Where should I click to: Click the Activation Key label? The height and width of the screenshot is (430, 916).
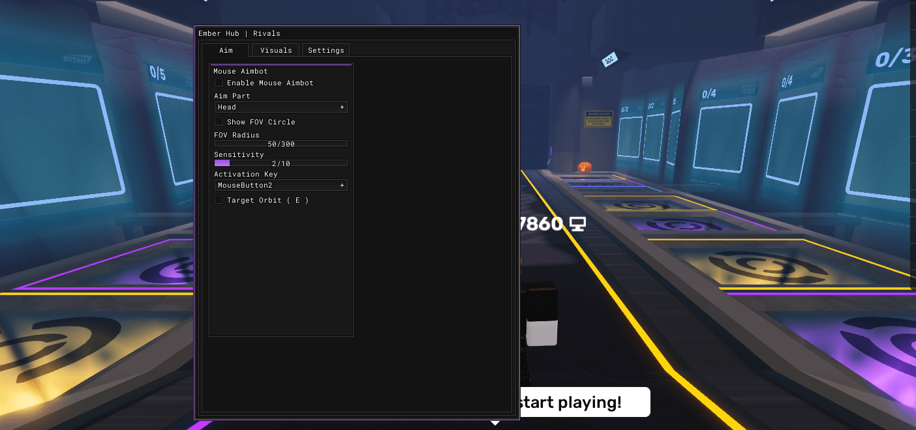(246, 174)
